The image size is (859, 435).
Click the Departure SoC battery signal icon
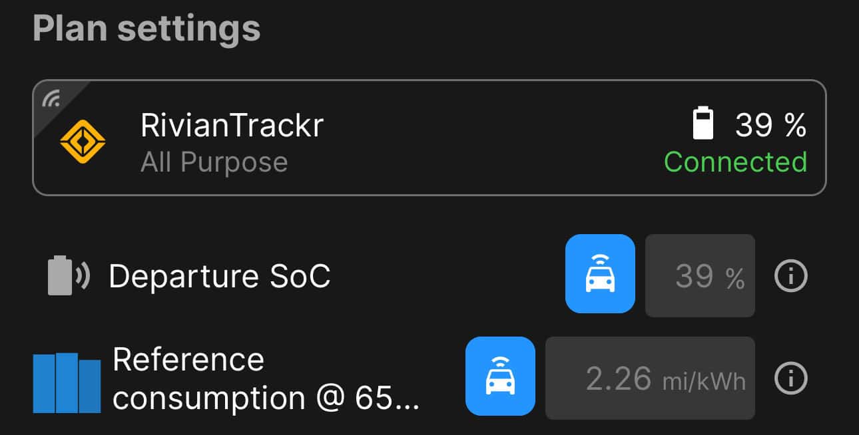(x=69, y=275)
